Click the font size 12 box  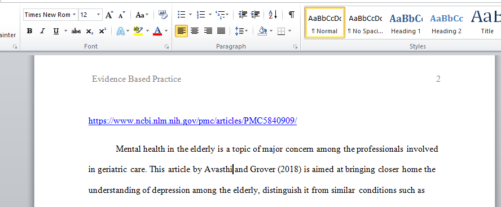pyautogui.click(x=87, y=15)
